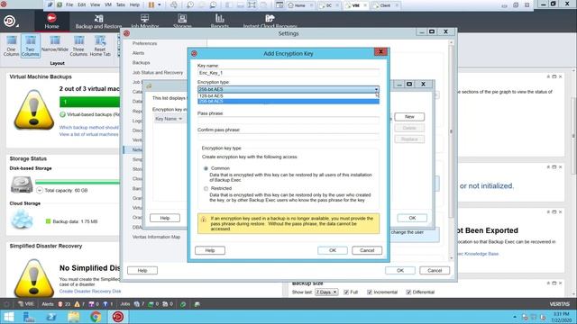The image size is (577, 324).
Task: Click the green virtual machine backup progress bar
Action: coord(90,102)
